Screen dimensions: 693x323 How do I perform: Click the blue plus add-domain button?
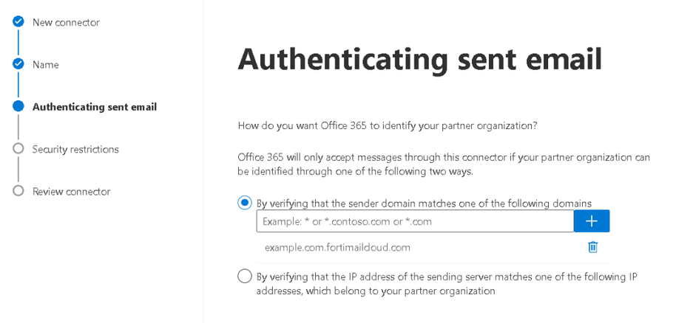[592, 221]
